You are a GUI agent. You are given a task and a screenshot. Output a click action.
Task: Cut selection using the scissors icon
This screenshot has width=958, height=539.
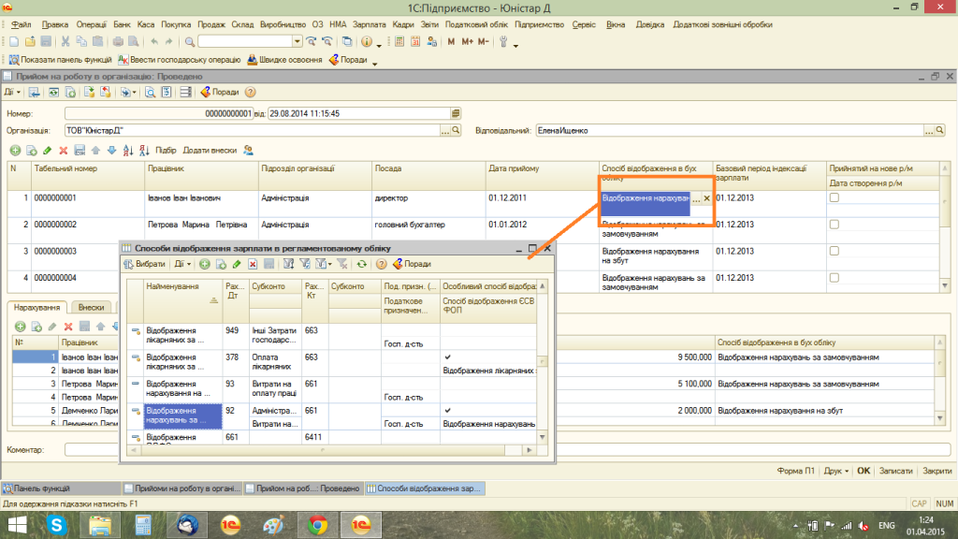[x=65, y=41]
